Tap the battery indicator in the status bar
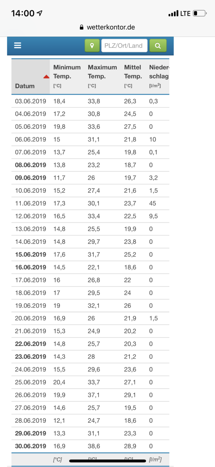The height and width of the screenshot is (467, 215). (200, 13)
